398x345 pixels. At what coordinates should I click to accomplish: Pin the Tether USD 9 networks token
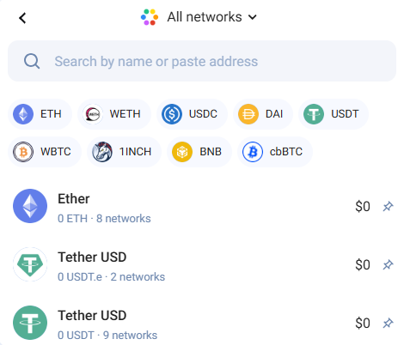pyautogui.click(x=388, y=323)
